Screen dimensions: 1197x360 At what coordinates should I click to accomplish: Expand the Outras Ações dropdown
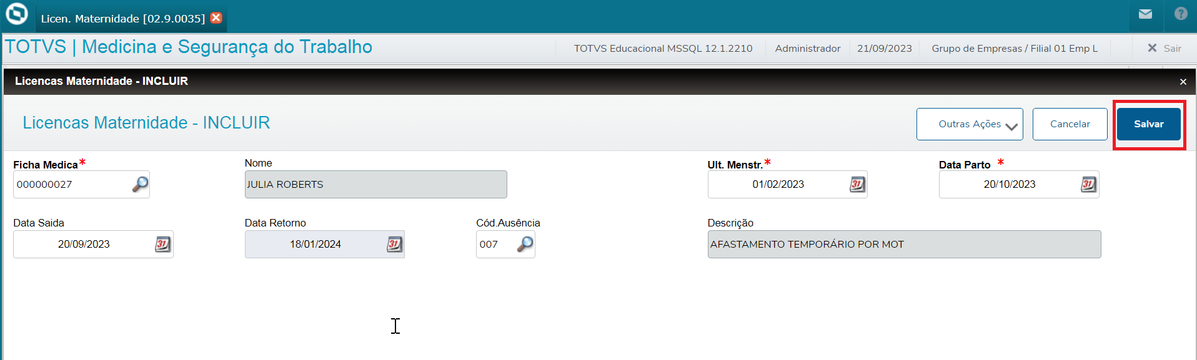click(970, 124)
